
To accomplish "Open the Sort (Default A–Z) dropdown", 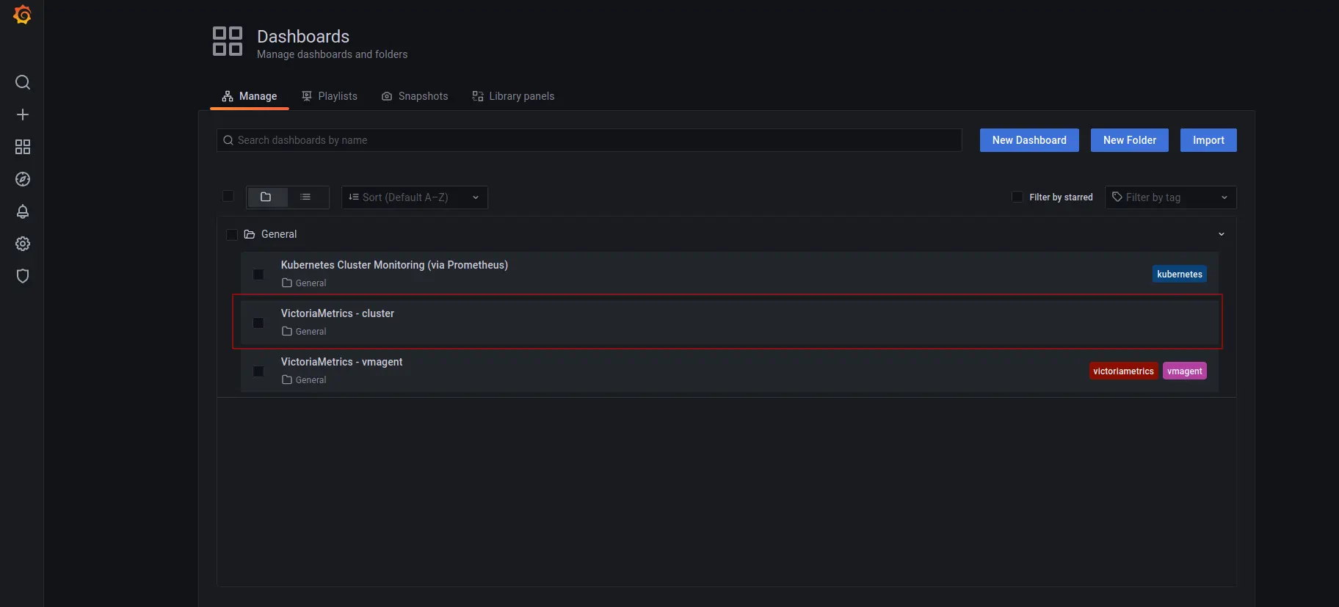I will [x=414, y=197].
